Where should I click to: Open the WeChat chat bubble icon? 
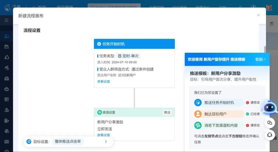tap(270, 123)
